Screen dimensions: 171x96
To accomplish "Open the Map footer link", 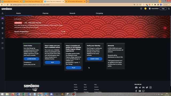I will (85, 85).
